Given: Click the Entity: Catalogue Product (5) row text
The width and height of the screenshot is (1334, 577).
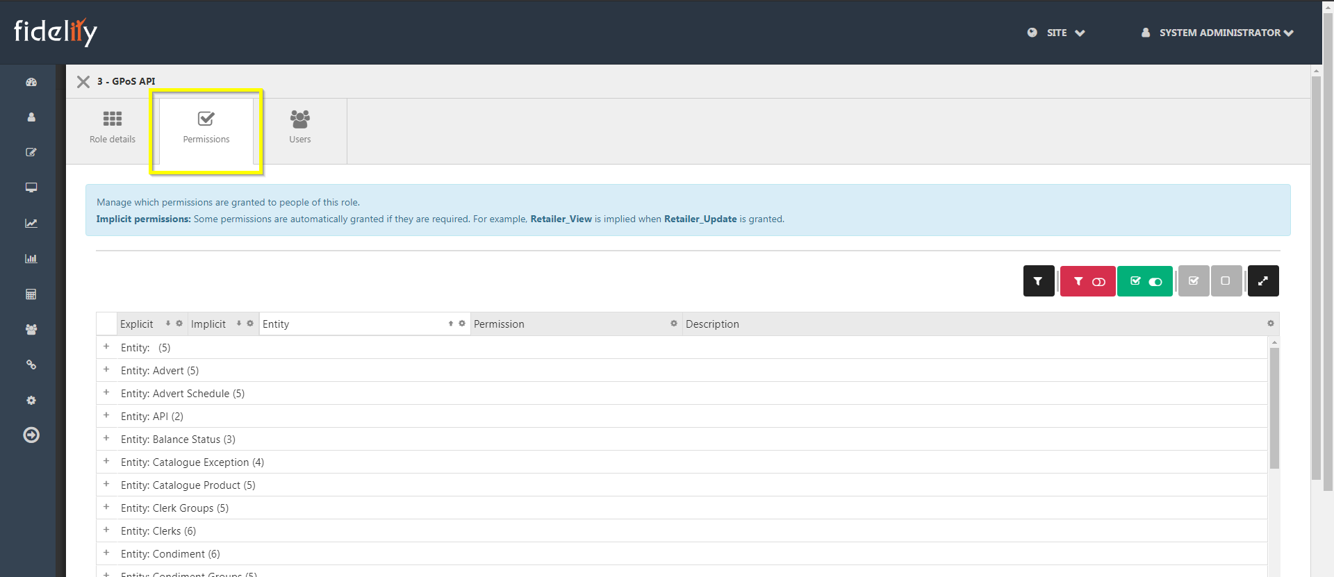Looking at the screenshot, I should [x=188, y=485].
